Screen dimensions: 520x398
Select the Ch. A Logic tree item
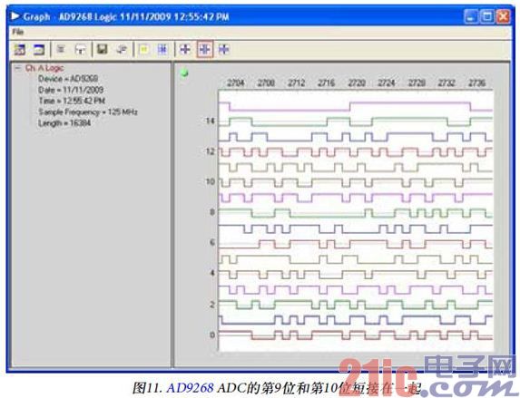44,68
